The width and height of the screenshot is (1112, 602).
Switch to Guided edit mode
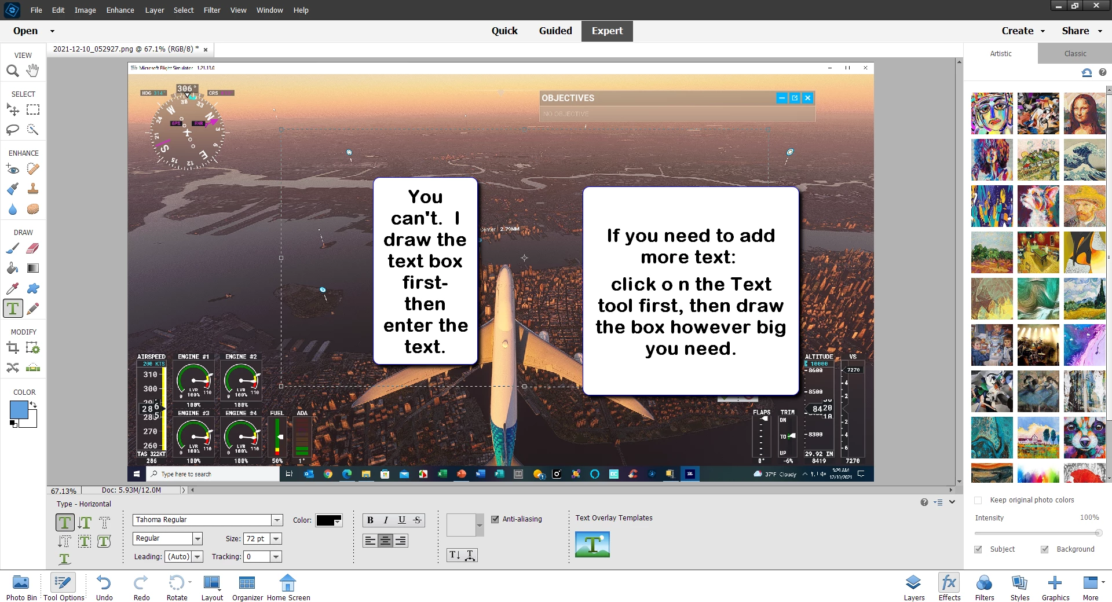pyautogui.click(x=555, y=31)
